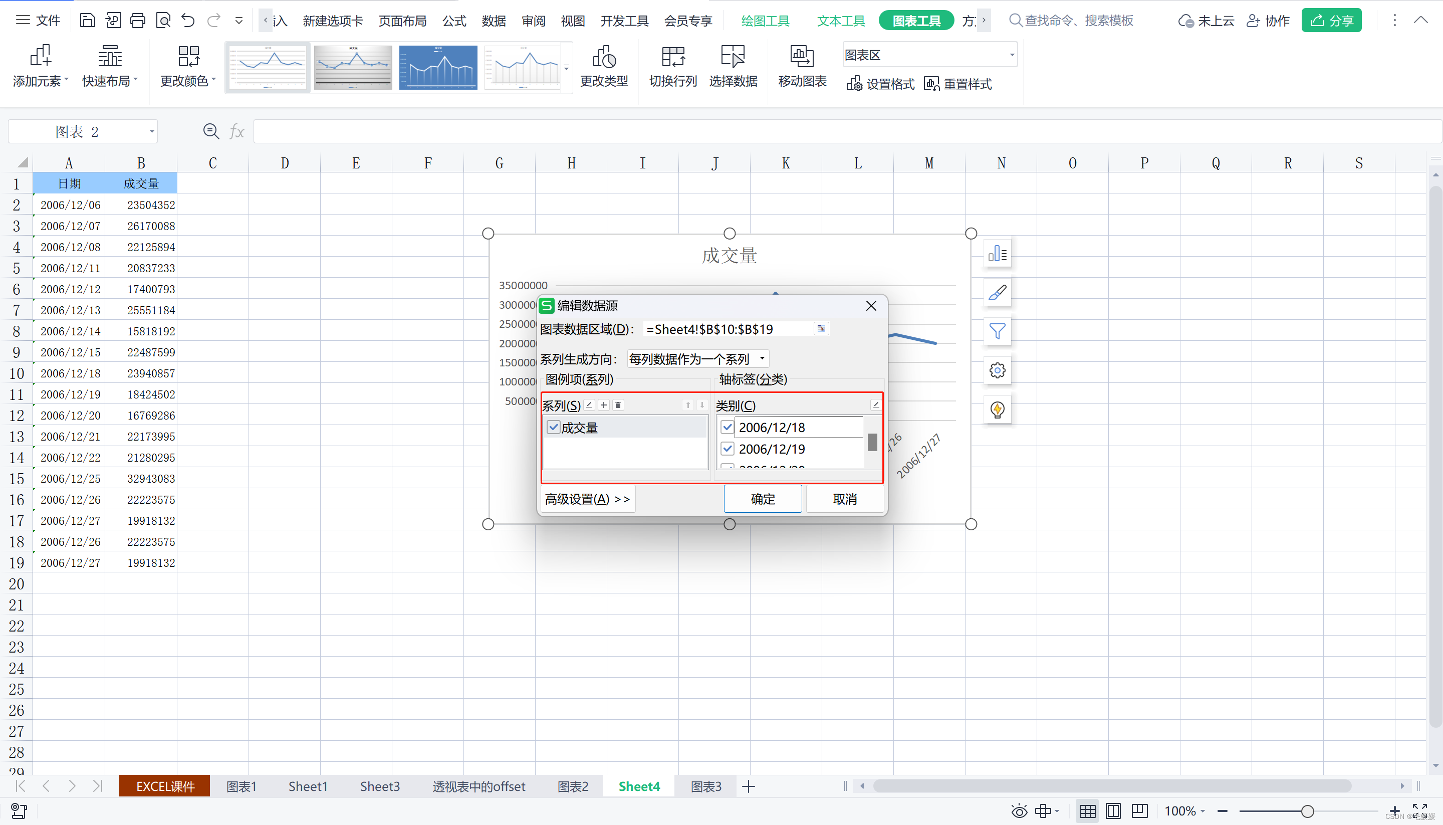Open Print Preview icon
The width and height of the screenshot is (1443, 825).
coord(163,21)
